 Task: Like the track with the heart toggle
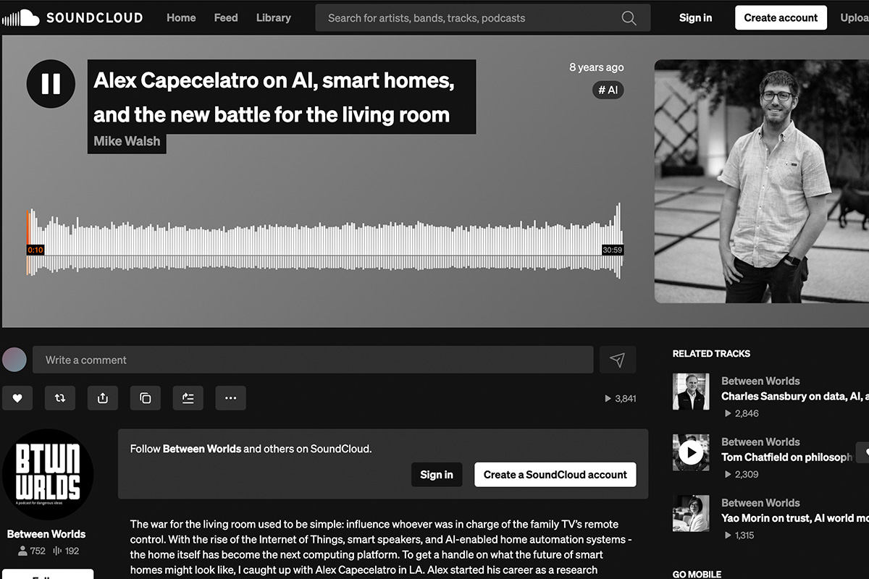(x=17, y=398)
